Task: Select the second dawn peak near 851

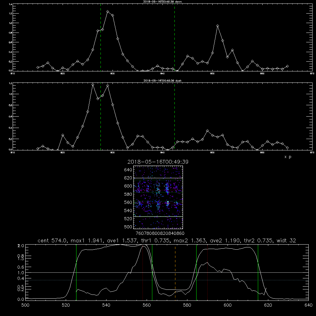Action: pyautogui.click(x=217, y=26)
